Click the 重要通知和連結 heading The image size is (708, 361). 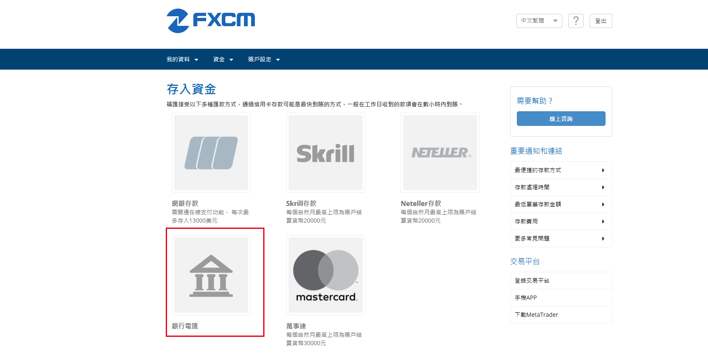(x=536, y=151)
